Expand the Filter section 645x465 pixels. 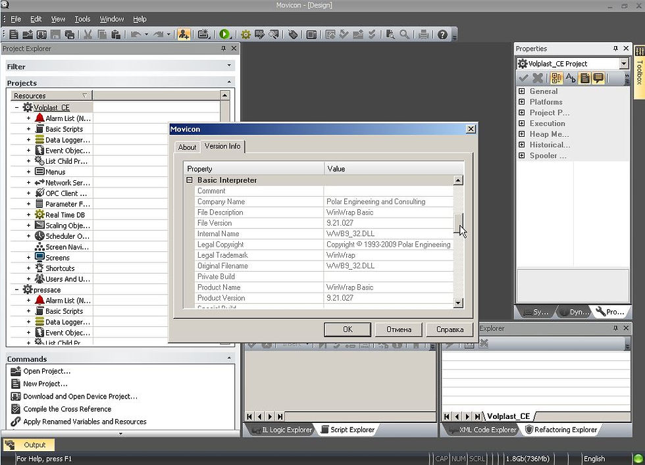coord(229,66)
